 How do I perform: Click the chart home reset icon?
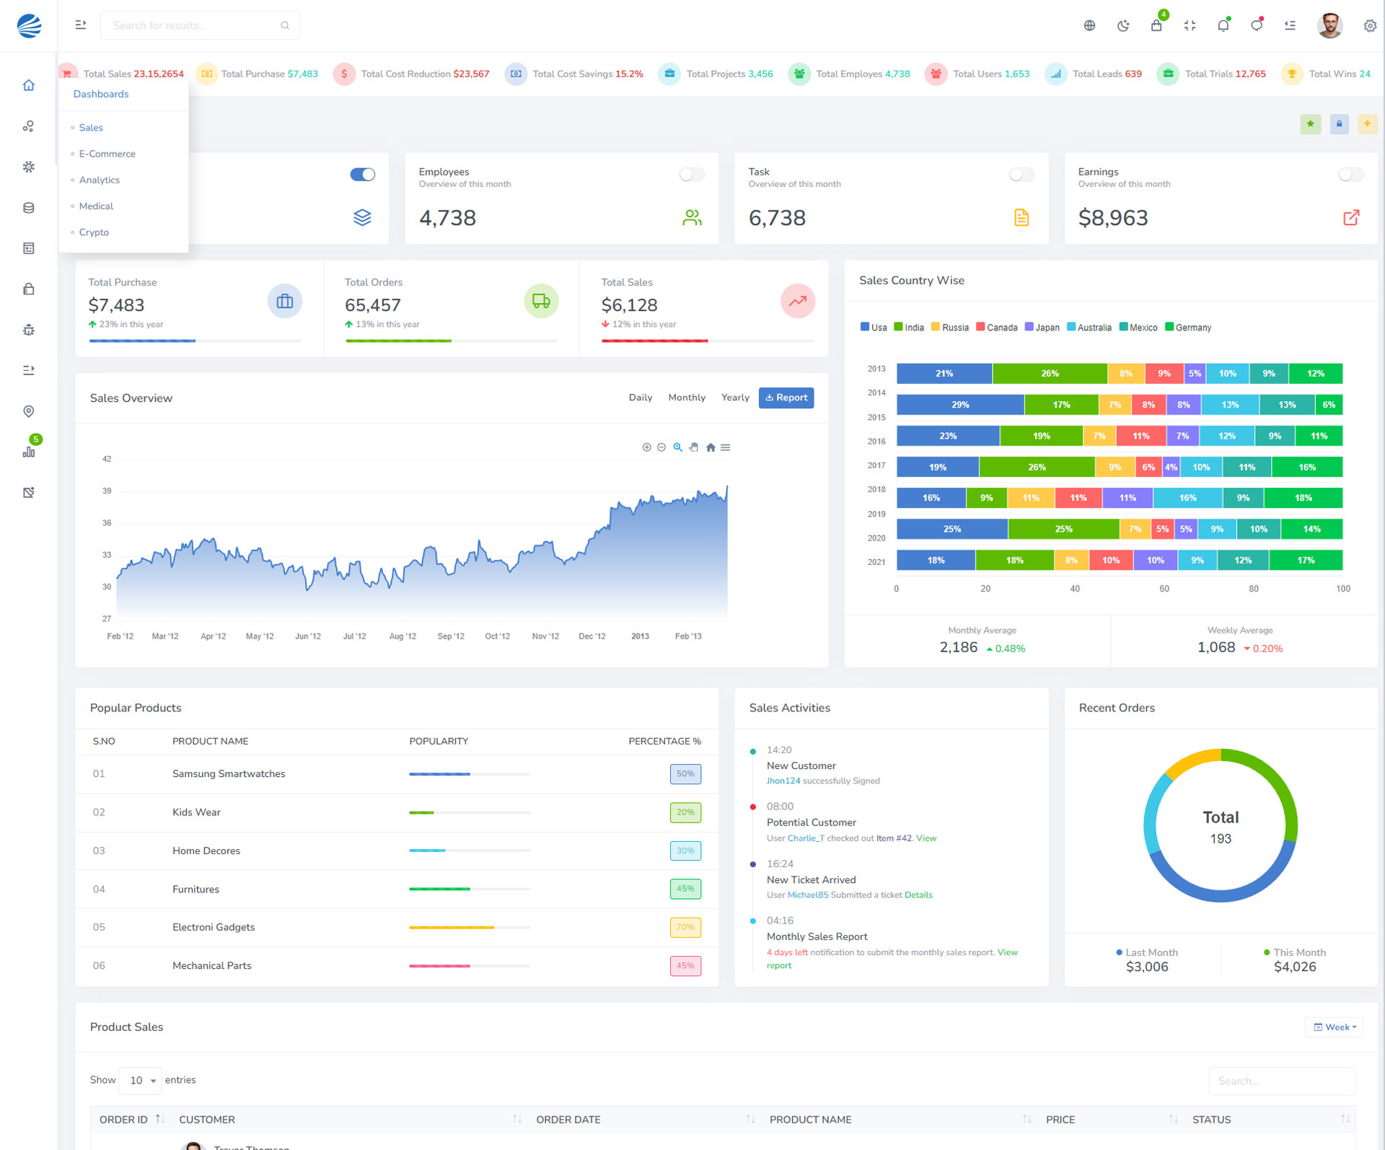point(711,447)
